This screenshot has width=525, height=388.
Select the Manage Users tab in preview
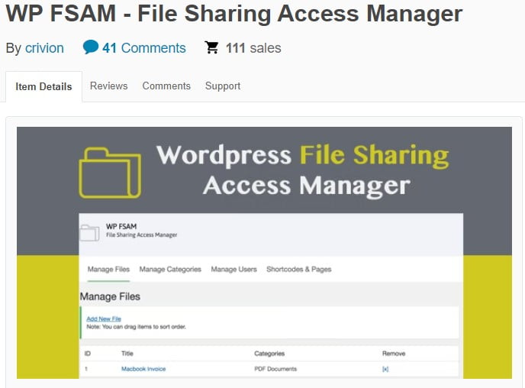pos(234,270)
